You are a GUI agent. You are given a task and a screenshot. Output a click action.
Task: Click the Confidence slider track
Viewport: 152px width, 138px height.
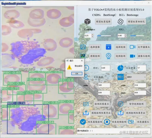pyautogui.click(x=104, y=36)
